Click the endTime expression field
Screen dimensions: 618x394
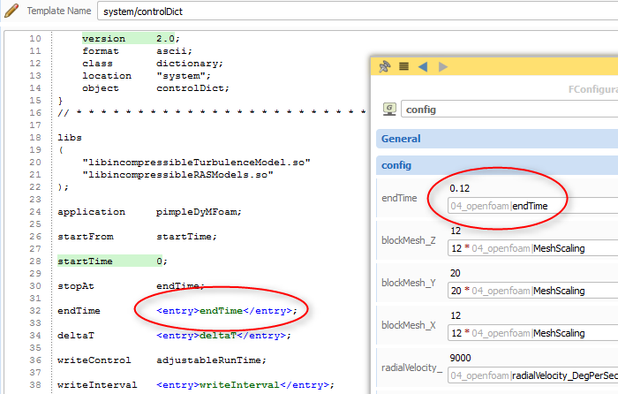533,206
